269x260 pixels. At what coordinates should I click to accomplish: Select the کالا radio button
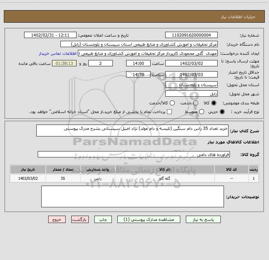(214, 103)
